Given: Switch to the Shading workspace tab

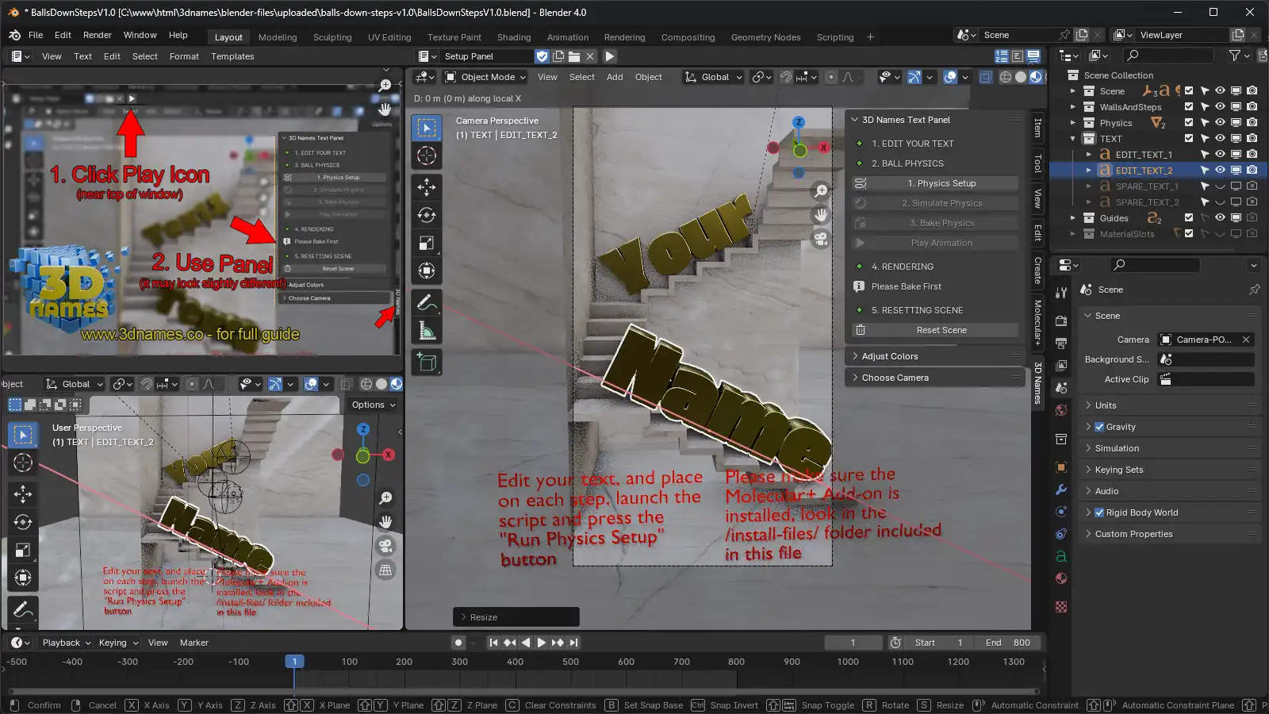Looking at the screenshot, I should (514, 37).
